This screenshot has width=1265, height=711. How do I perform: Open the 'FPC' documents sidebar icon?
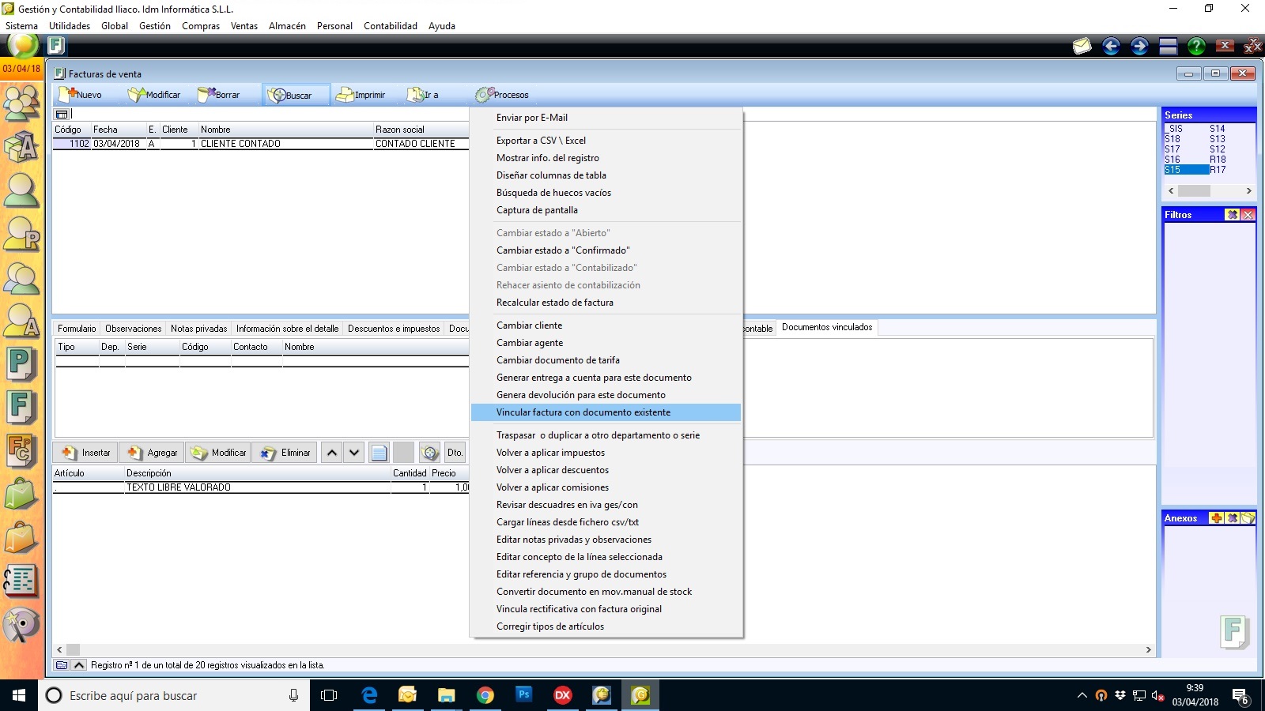tap(21, 452)
